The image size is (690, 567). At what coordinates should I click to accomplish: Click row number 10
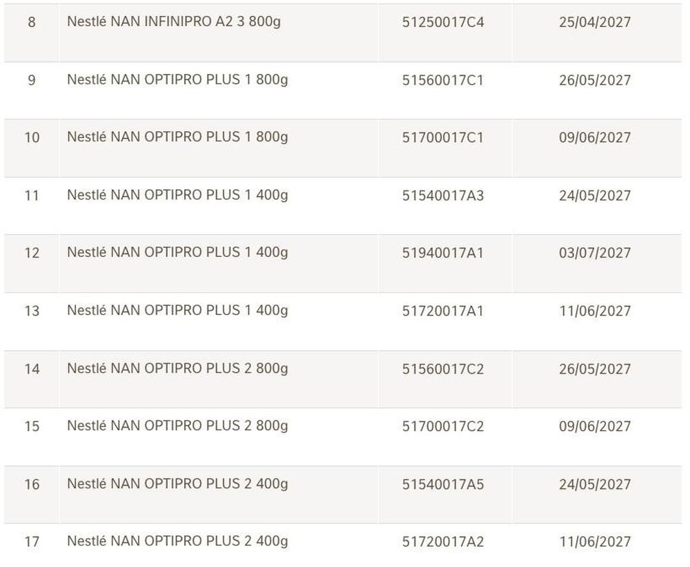pyautogui.click(x=32, y=137)
